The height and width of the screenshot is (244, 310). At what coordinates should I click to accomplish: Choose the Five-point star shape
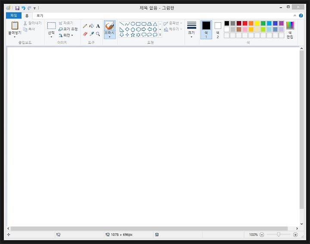(x=133, y=35)
